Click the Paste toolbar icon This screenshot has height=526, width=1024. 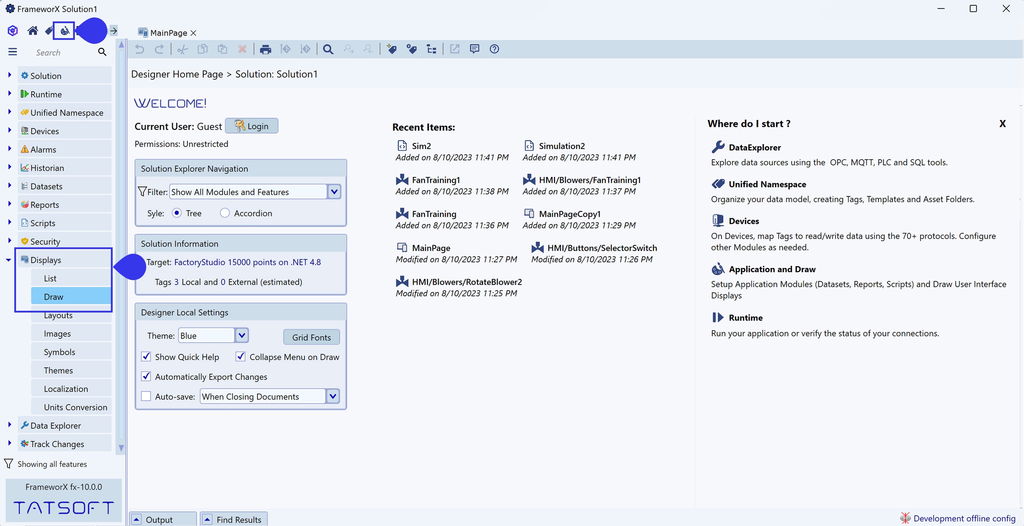click(222, 49)
